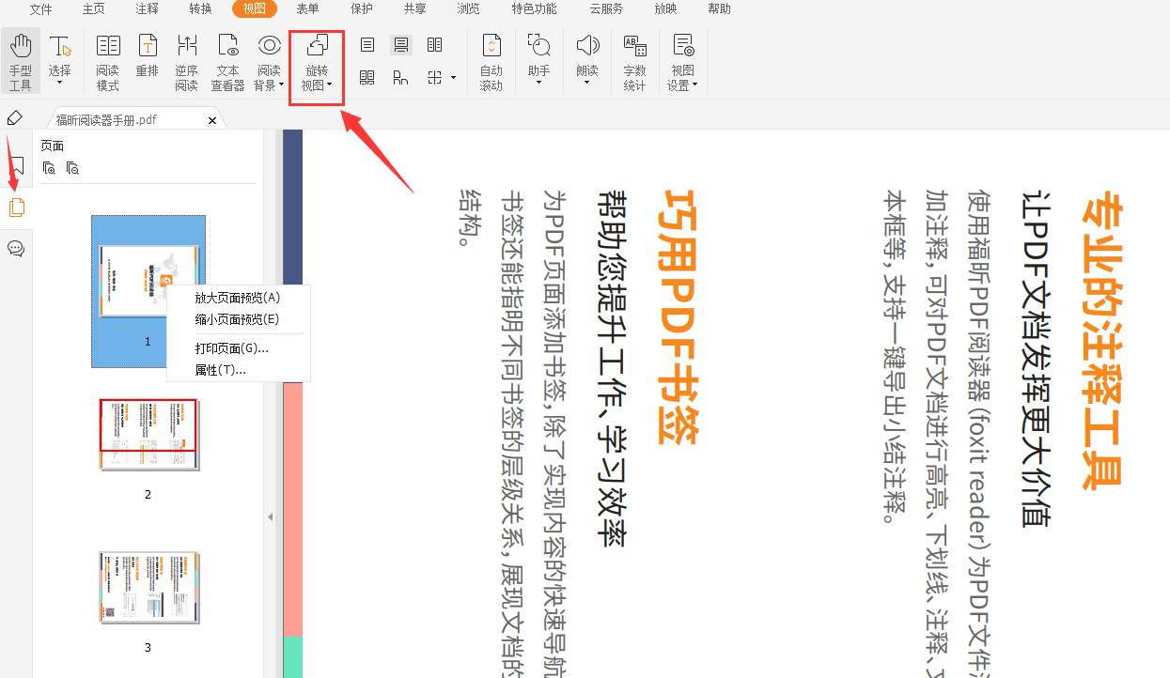Screen dimensions: 1170x678
Task: Enable single page view layout
Action: 367,45
